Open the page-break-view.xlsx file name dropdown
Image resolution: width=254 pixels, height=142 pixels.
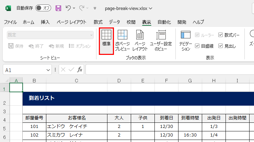tap(151, 8)
